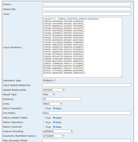
Task: Set Return Centroid to True
Action: [x=44, y=127]
